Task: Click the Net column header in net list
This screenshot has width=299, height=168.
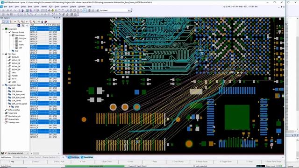Action: point(37,25)
